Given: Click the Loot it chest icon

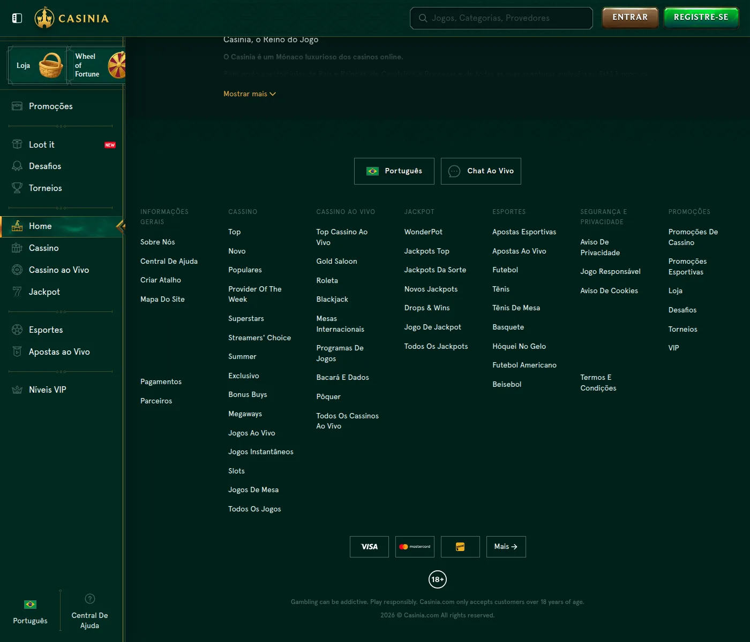Looking at the screenshot, I should pyautogui.click(x=17, y=144).
